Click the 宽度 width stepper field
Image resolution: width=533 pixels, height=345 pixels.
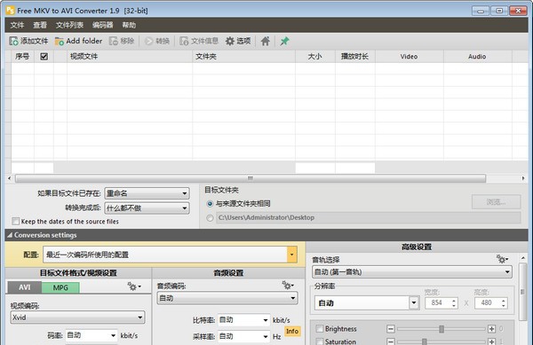point(442,302)
